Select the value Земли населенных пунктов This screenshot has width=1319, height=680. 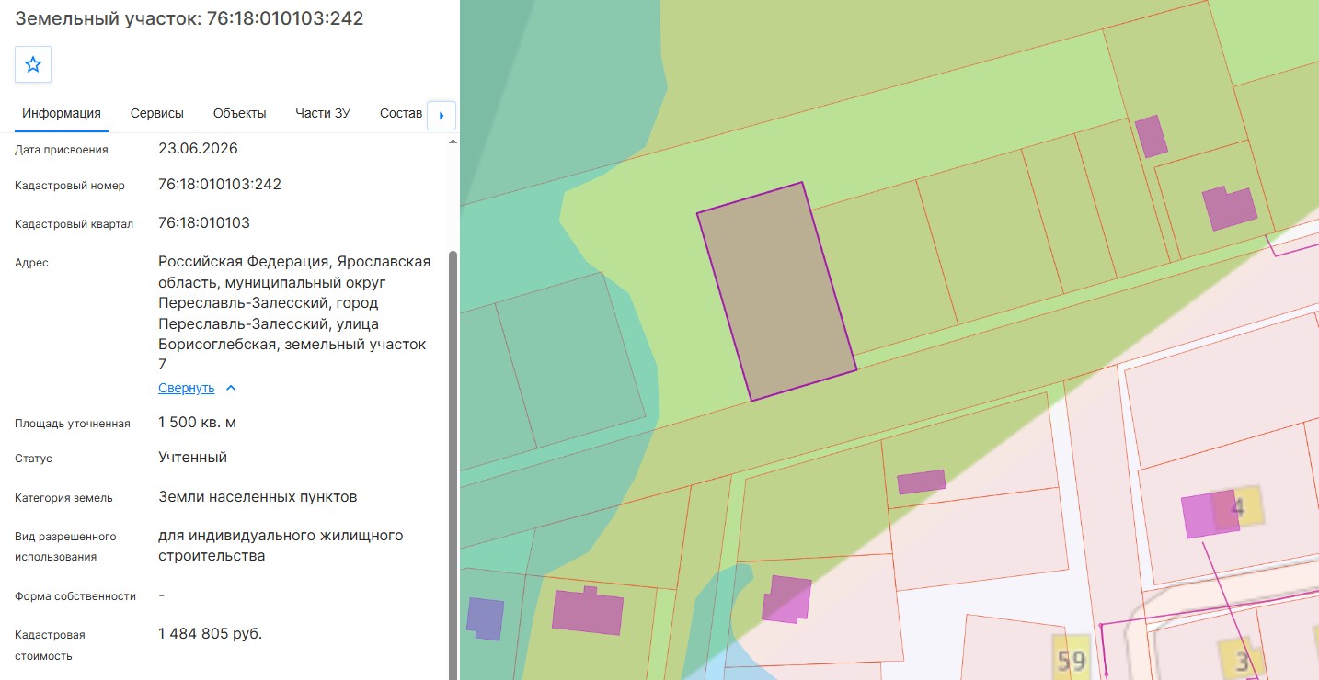tap(258, 497)
